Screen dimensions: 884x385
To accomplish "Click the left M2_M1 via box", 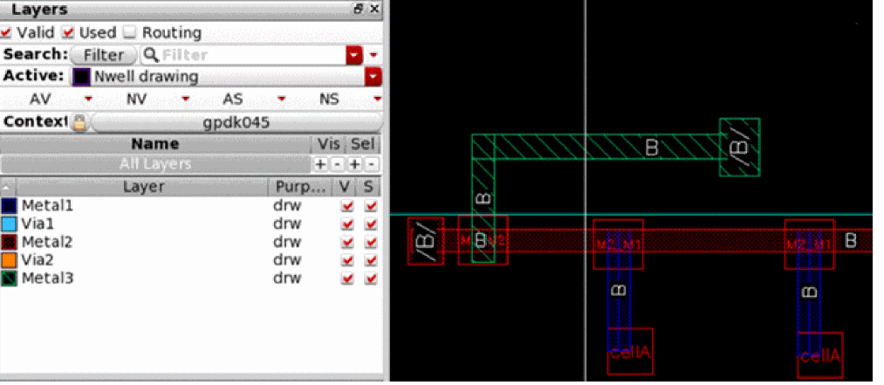I will point(619,244).
